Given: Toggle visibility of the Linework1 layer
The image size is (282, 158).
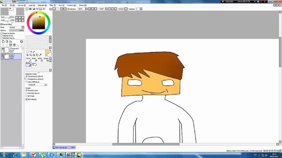Looking at the screenshot, I should [3, 49].
